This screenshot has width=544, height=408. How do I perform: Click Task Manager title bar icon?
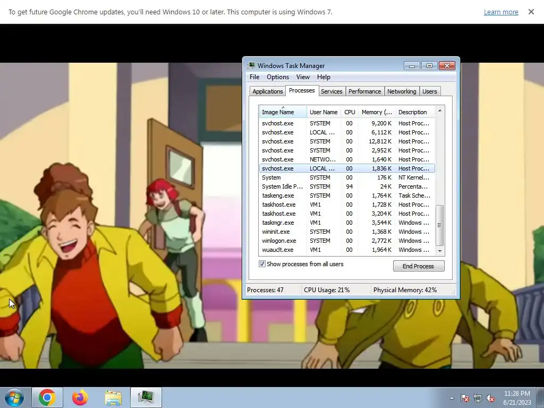pos(251,65)
